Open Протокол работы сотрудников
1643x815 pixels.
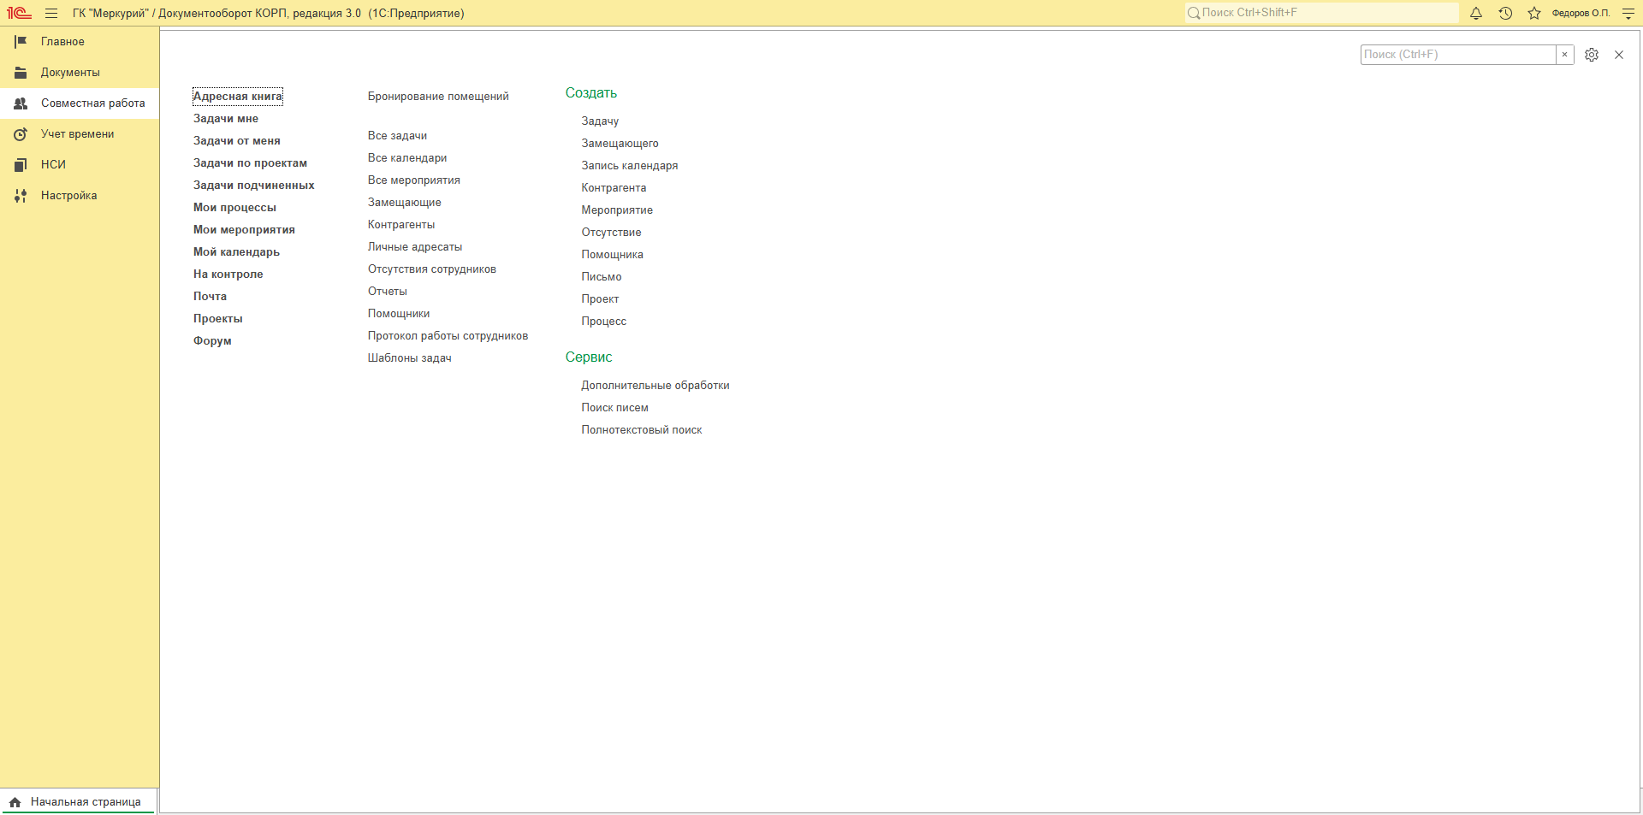448,335
